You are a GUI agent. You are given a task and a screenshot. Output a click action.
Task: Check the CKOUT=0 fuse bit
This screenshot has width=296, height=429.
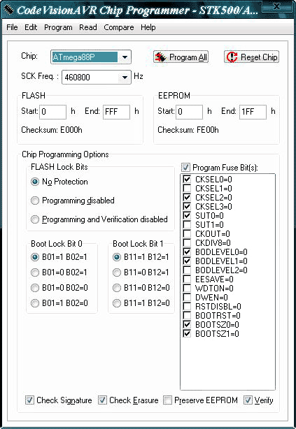[x=187, y=233]
